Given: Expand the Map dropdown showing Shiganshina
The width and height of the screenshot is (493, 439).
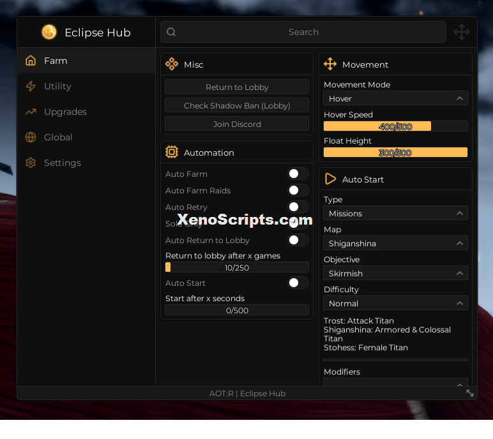Looking at the screenshot, I should pyautogui.click(x=395, y=243).
